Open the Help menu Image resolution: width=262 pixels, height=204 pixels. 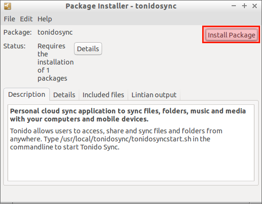[45, 19]
